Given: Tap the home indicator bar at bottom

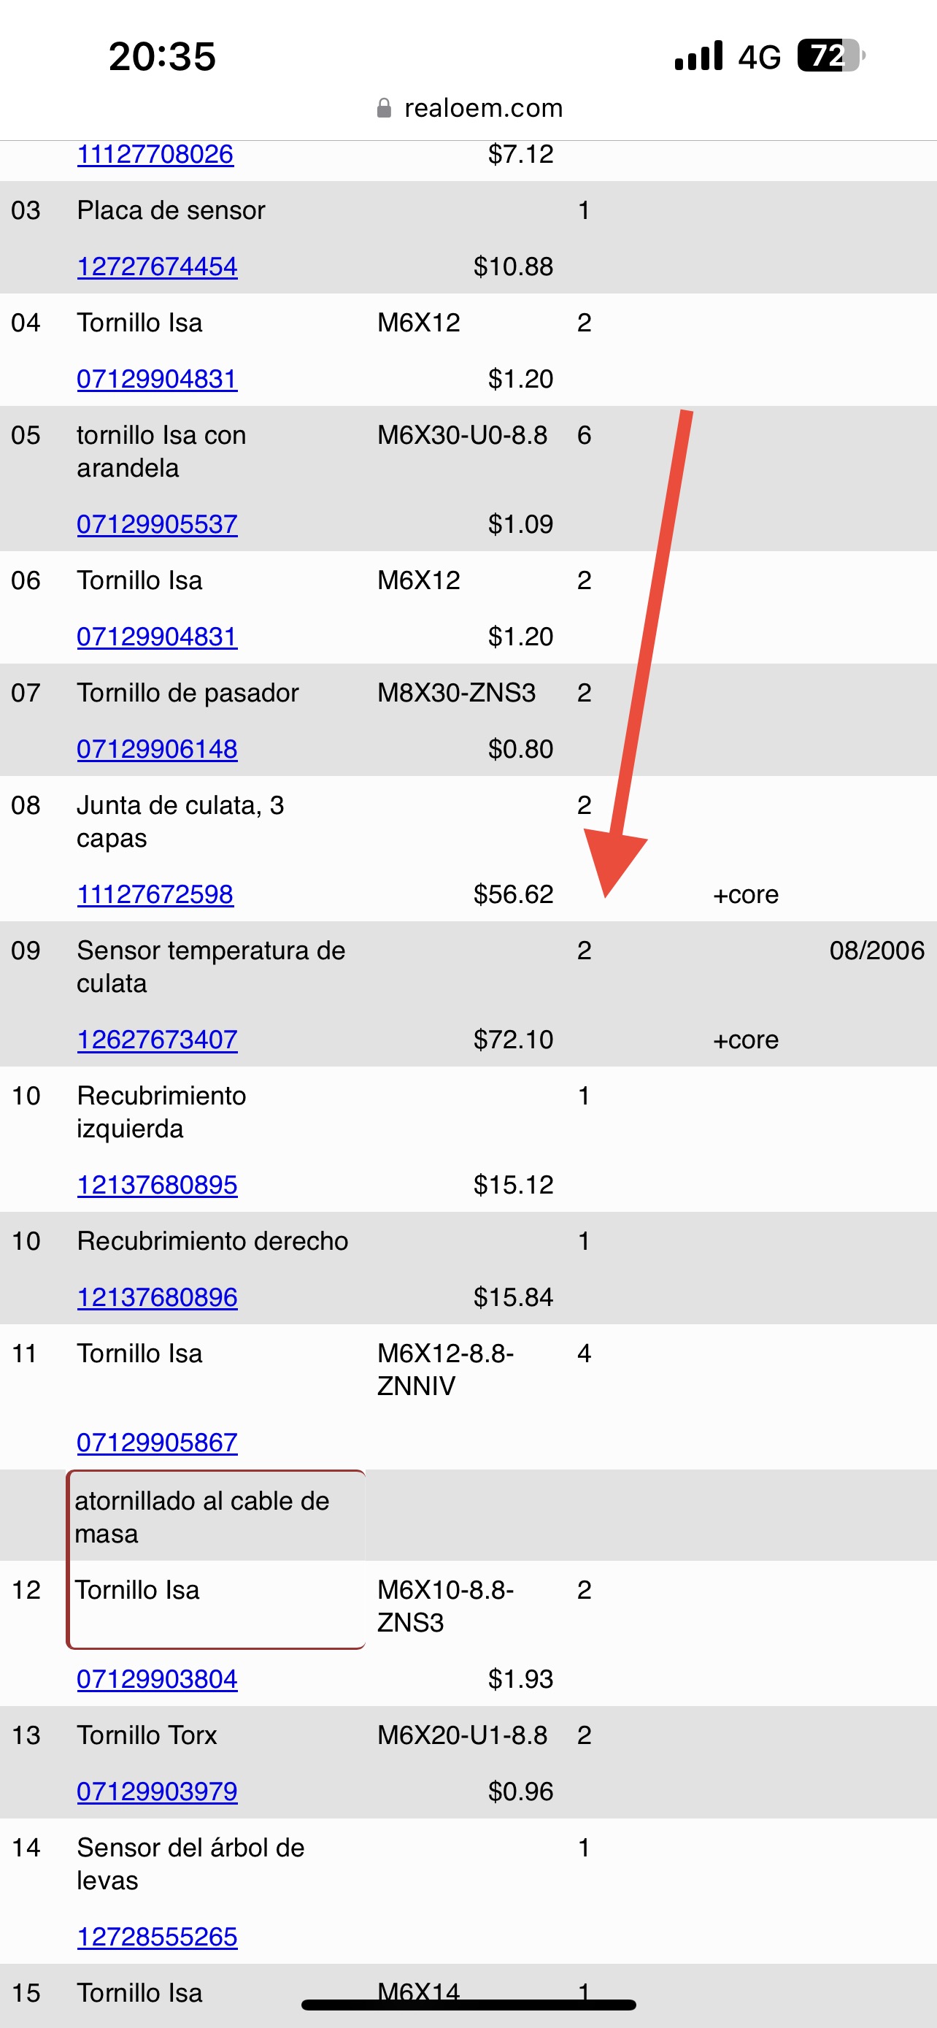Looking at the screenshot, I should point(469,2005).
